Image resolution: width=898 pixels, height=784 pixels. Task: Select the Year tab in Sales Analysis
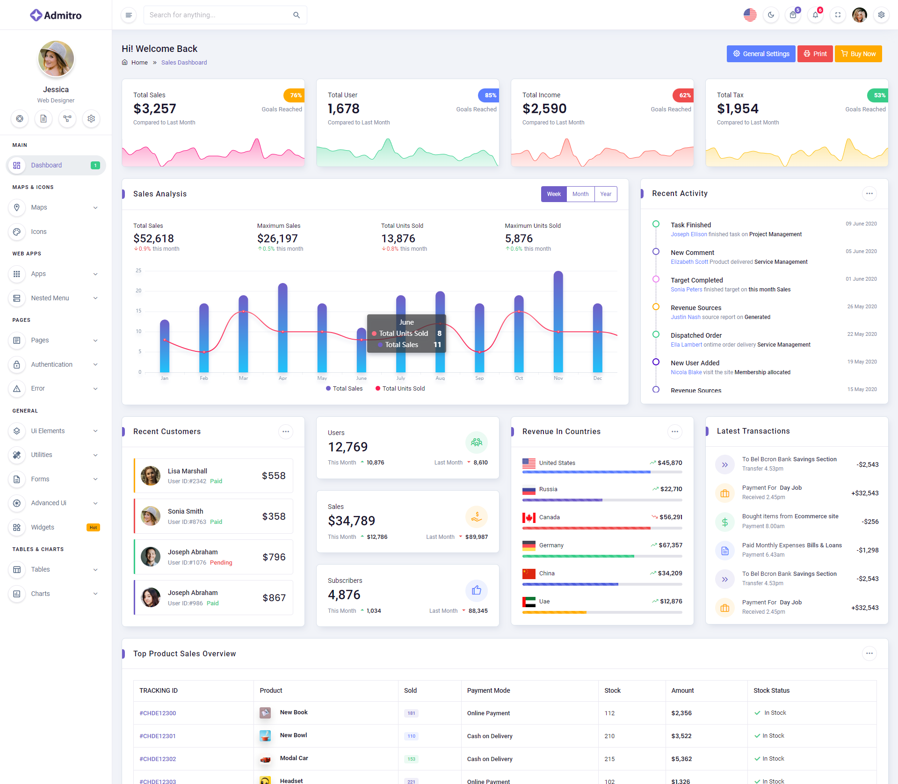coord(606,194)
